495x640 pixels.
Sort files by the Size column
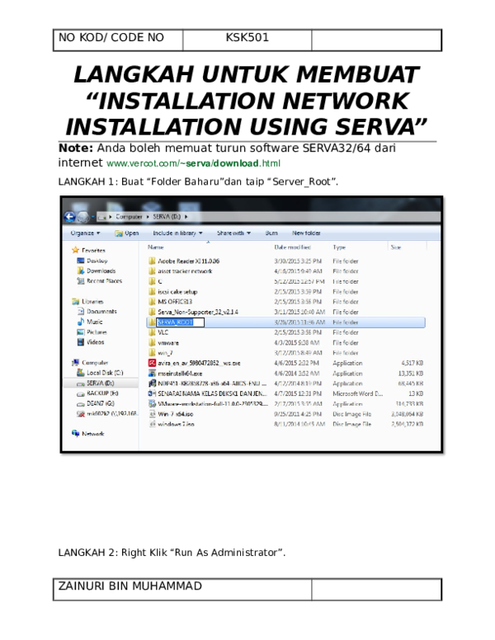click(396, 247)
